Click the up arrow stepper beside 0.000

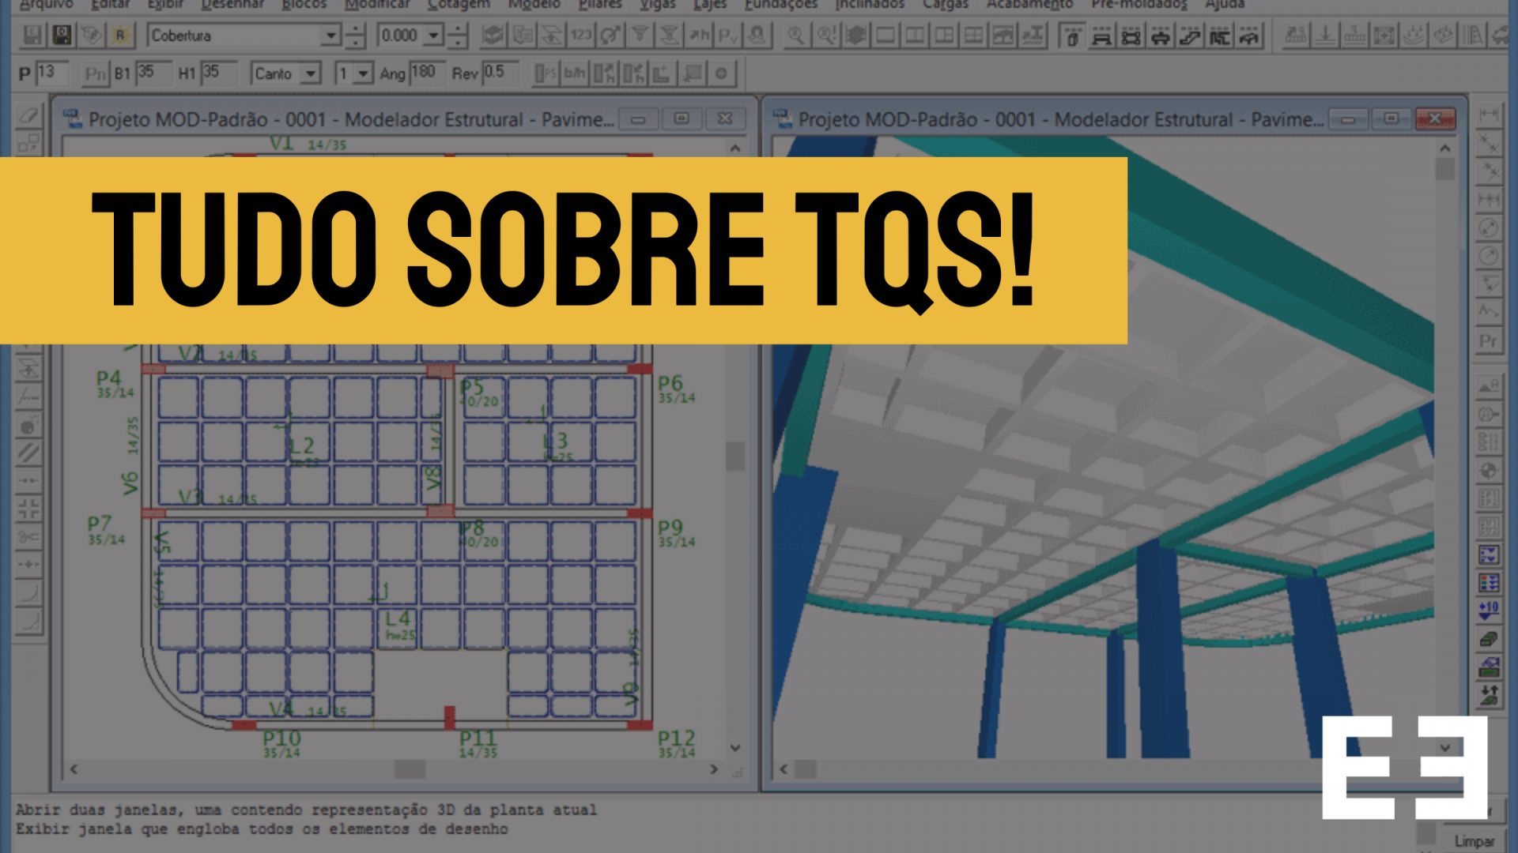pyautogui.click(x=457, y=28)
